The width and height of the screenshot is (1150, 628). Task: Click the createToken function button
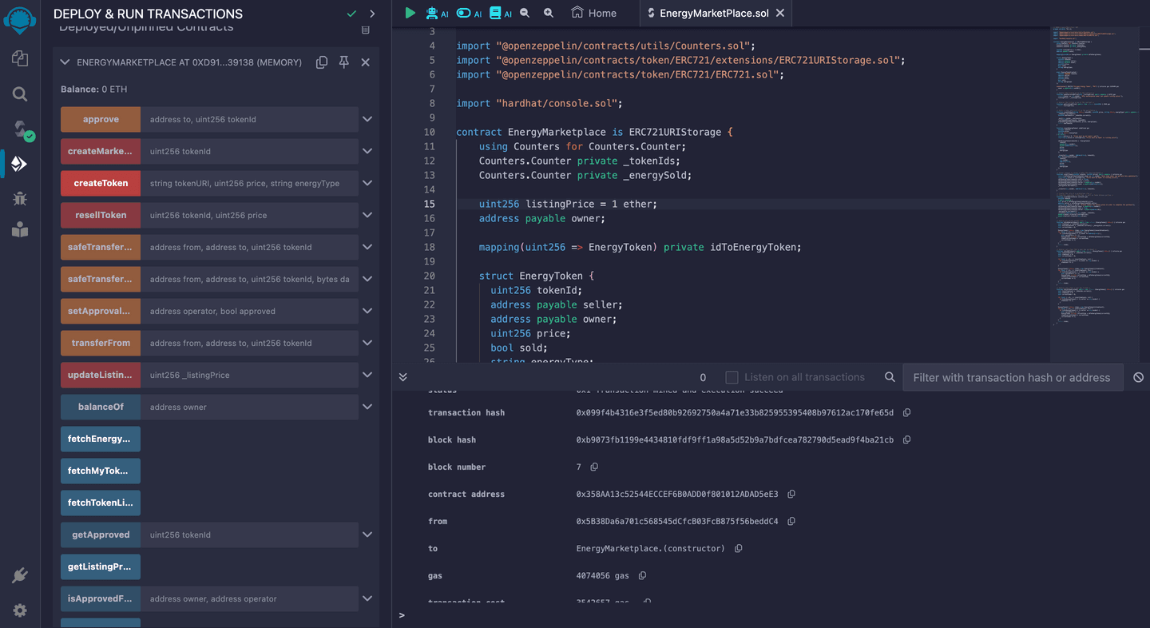[101, 183]
